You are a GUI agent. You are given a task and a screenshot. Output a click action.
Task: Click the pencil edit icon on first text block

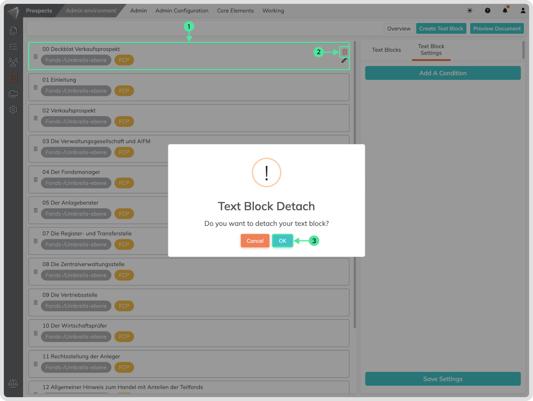point(344,60)
